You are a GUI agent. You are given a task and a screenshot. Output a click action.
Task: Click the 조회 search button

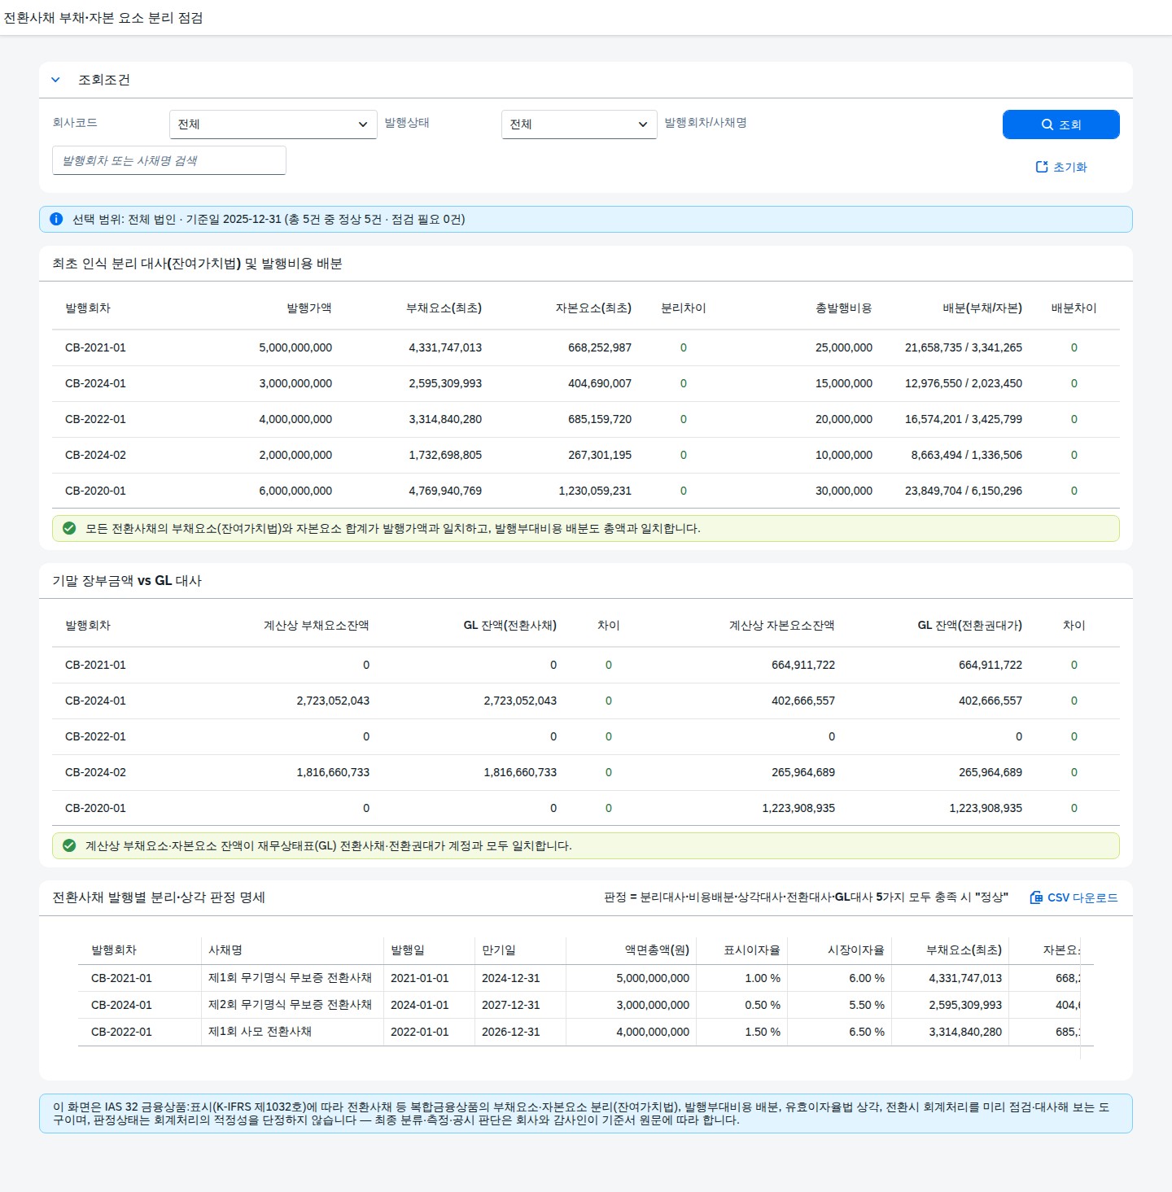click(1061, 124)
